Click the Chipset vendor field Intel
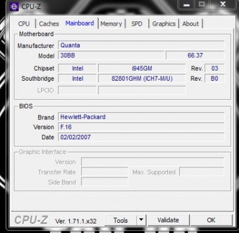 78,68
